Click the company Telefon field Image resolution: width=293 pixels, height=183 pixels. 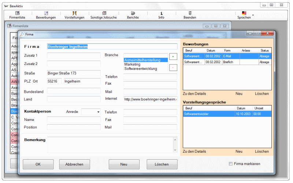tap(150, 77)
